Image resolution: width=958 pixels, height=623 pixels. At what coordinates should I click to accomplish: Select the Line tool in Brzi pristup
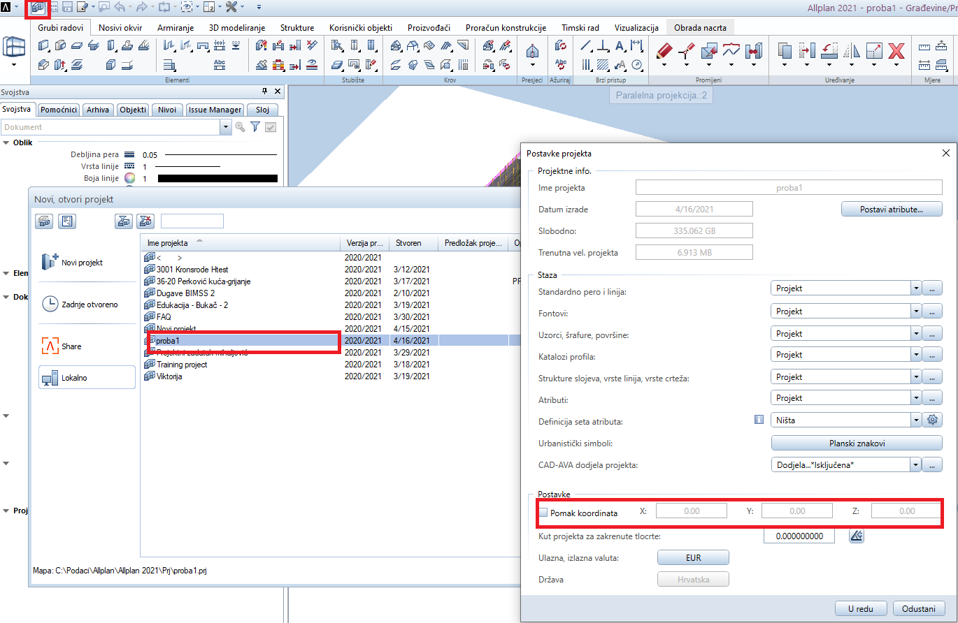click(x=587, y=46)
